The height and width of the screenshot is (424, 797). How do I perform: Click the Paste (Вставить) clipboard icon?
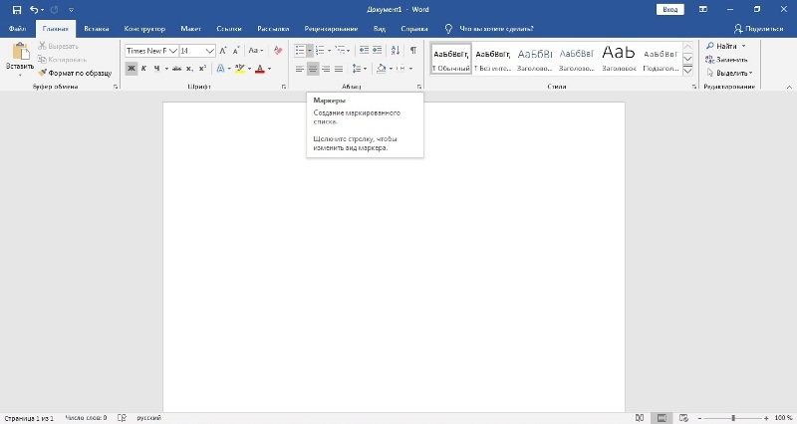[19, 53]
